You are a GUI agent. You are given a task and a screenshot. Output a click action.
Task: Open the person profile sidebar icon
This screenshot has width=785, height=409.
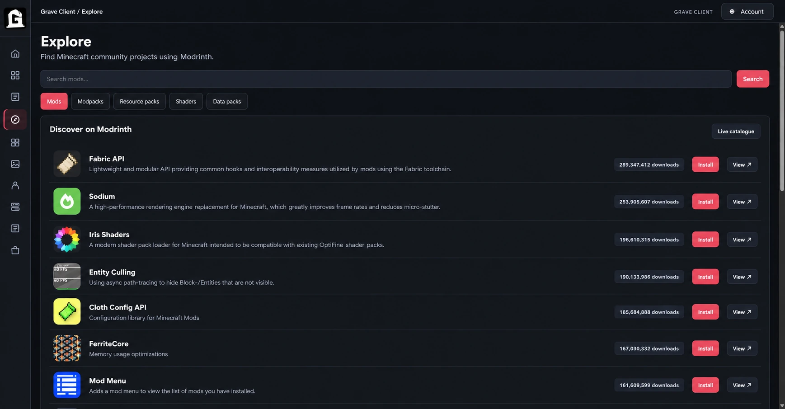pos(15,186)
